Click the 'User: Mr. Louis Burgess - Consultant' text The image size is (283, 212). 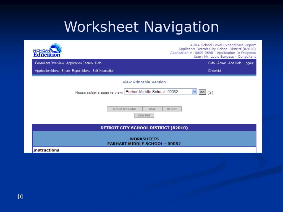225,57
